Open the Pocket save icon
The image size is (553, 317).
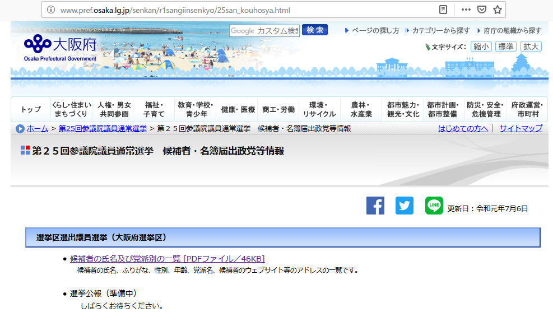click(481, 10)
